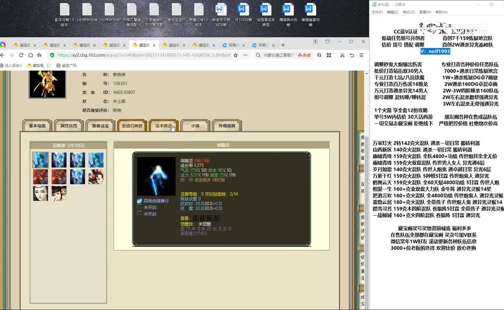Image resolution: width=504 pixels, height=310 pixels.
Task: Open the 热搜 hot search button
Action: tap(304, 55)
